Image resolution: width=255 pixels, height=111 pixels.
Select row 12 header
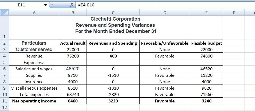[4, 107]
